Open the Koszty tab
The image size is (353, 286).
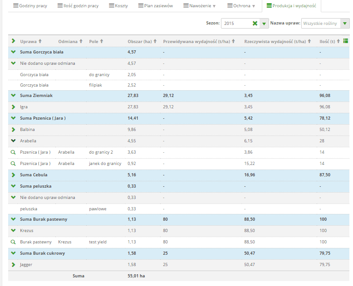tap(118, 5)
